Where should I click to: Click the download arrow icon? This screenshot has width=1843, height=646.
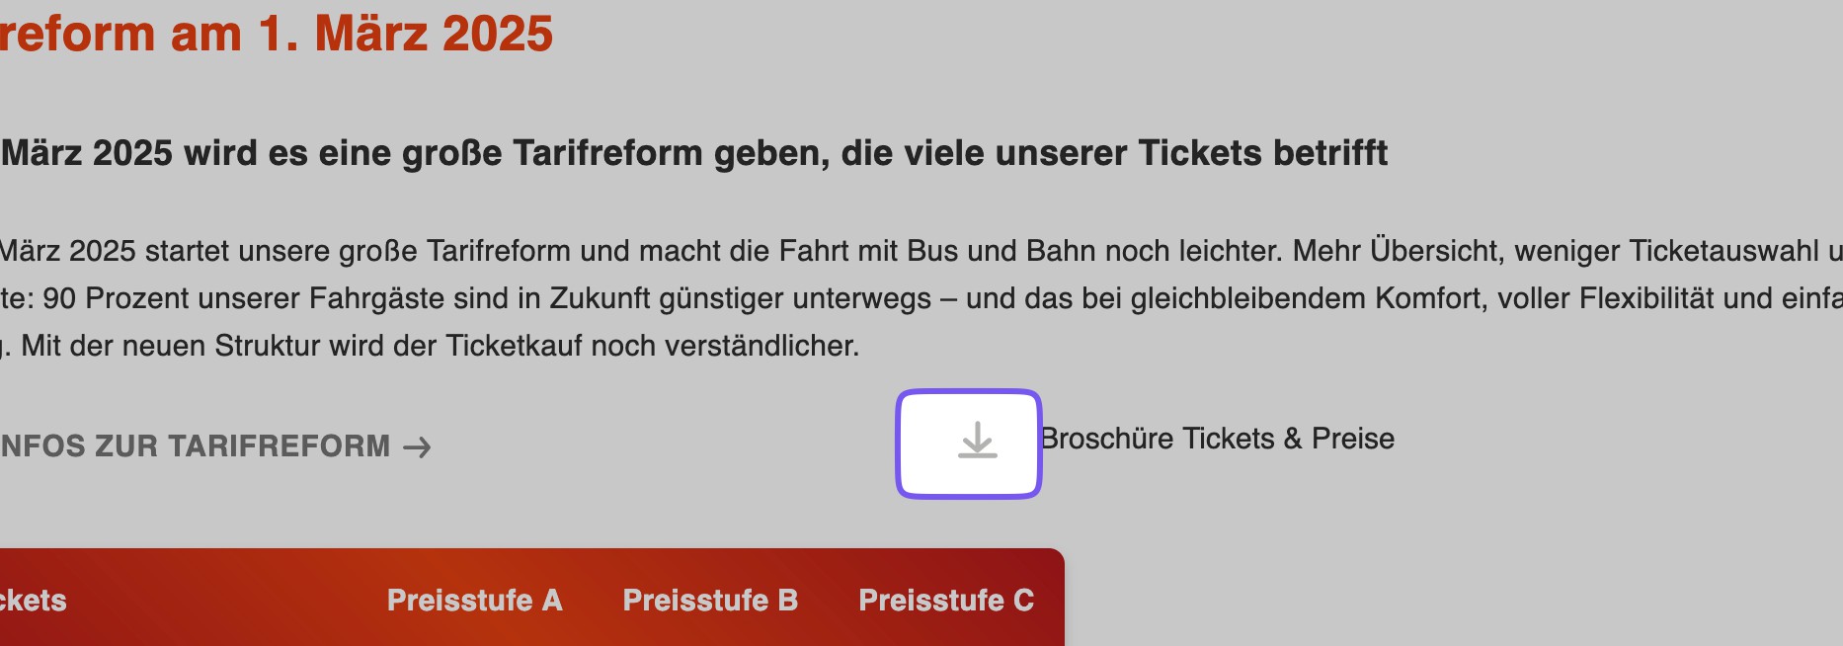(977, 441)
